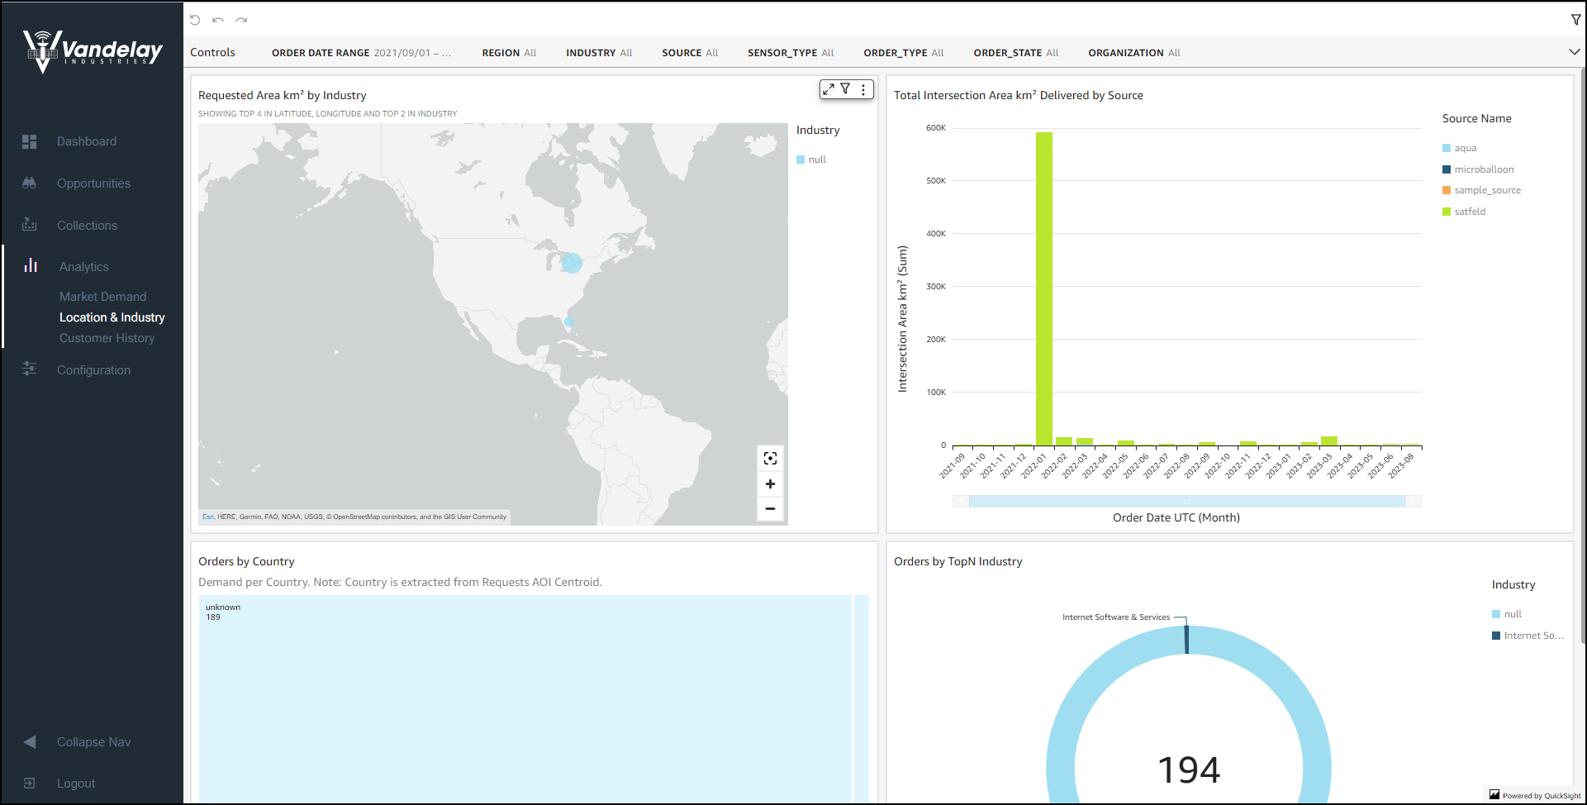Click the Analytics bar chart icon
Viewport: 1587px width, 805px height.
click(x=31, y=265)
